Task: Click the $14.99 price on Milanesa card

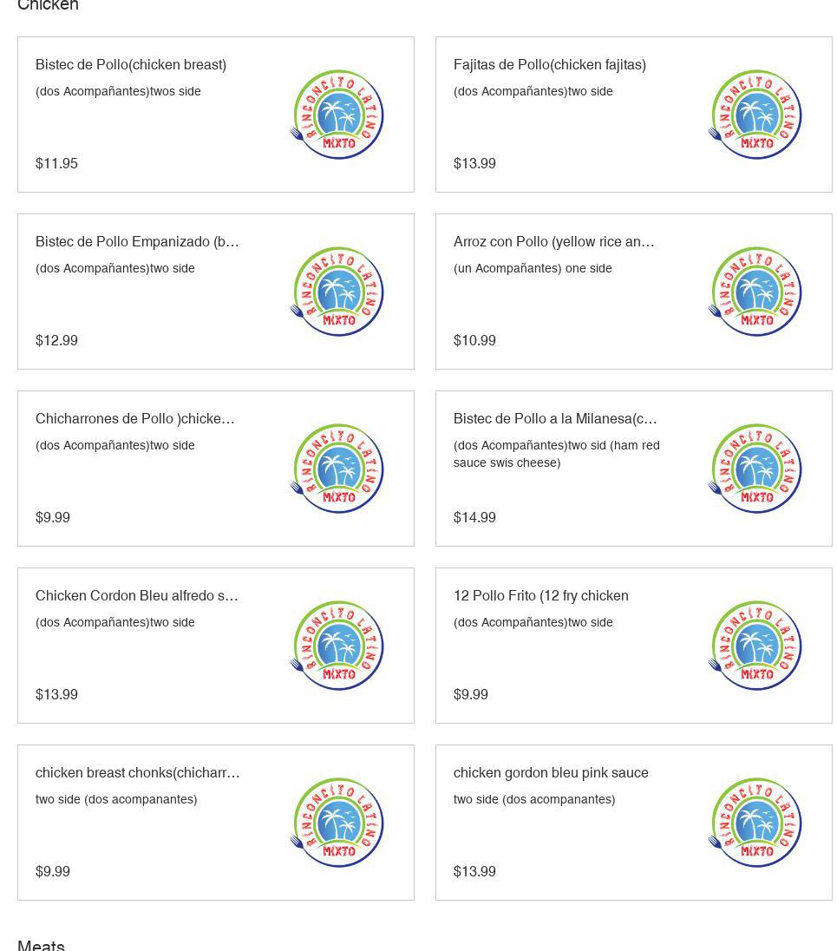Action: pos(474,518)
